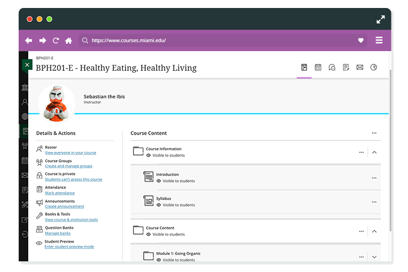Toggle Course Content folder visibility
408x272 pixels.
coord(166,234)
